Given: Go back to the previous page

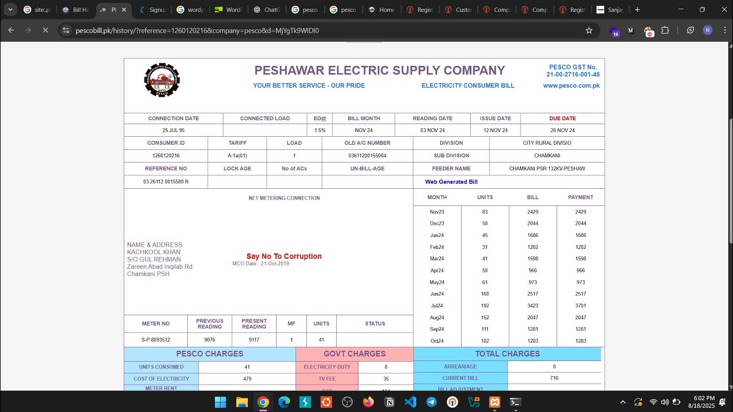Looking at the screenshot, I should [x=11, y=30].
